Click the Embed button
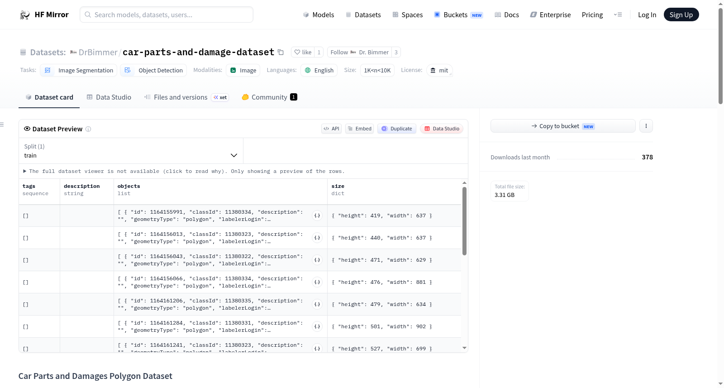Viewport: 724px width, 388px height. [x=360, y=129]
